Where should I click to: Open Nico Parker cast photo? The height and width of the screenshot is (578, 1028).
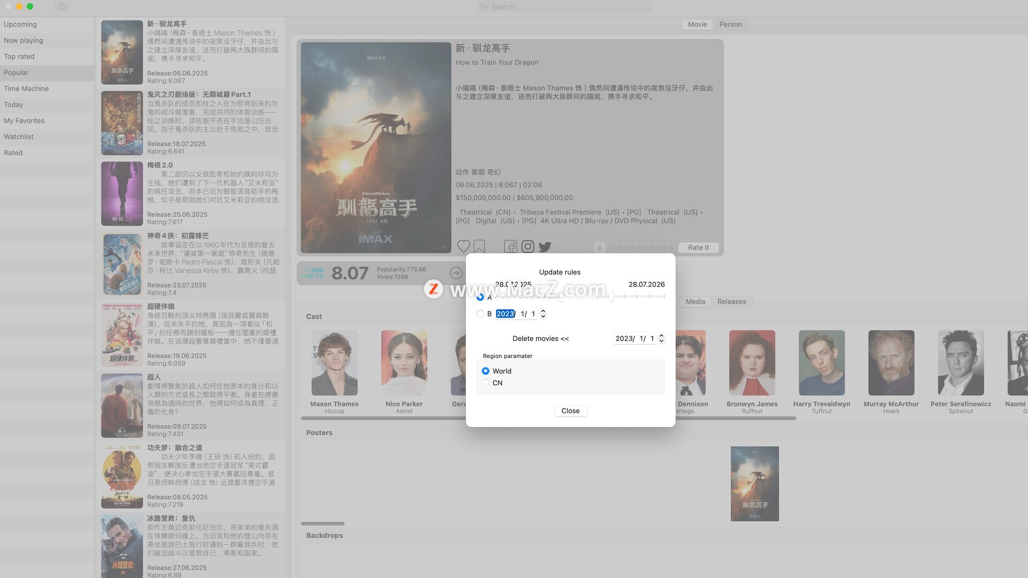[x=404, y=363]
